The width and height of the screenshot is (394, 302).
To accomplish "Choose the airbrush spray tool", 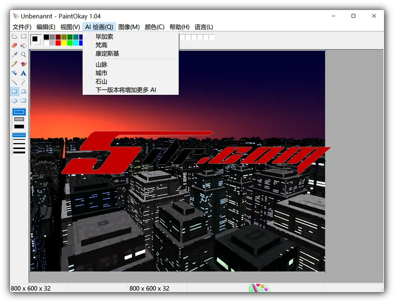I will (14, 73).
